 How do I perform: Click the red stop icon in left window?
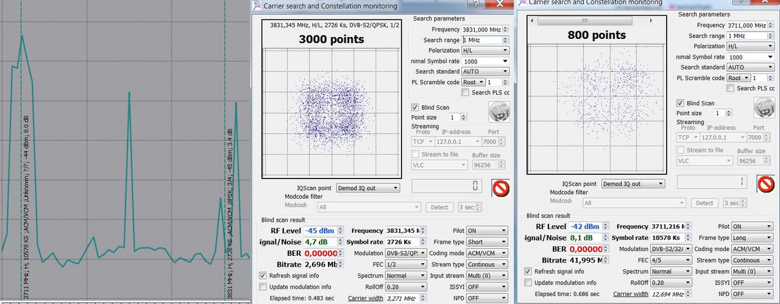coord(500,188)
